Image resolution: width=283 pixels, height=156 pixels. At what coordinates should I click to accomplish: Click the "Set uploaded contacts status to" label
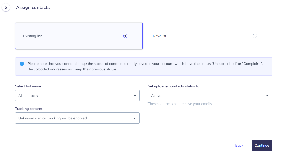tap(174, 86)
